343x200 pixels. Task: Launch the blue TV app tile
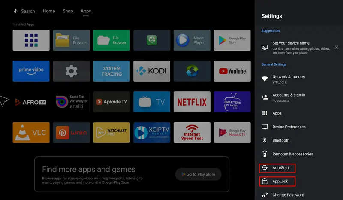(152, 102)
